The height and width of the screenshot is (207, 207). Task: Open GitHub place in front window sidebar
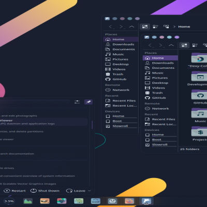(x=160, y=98)
